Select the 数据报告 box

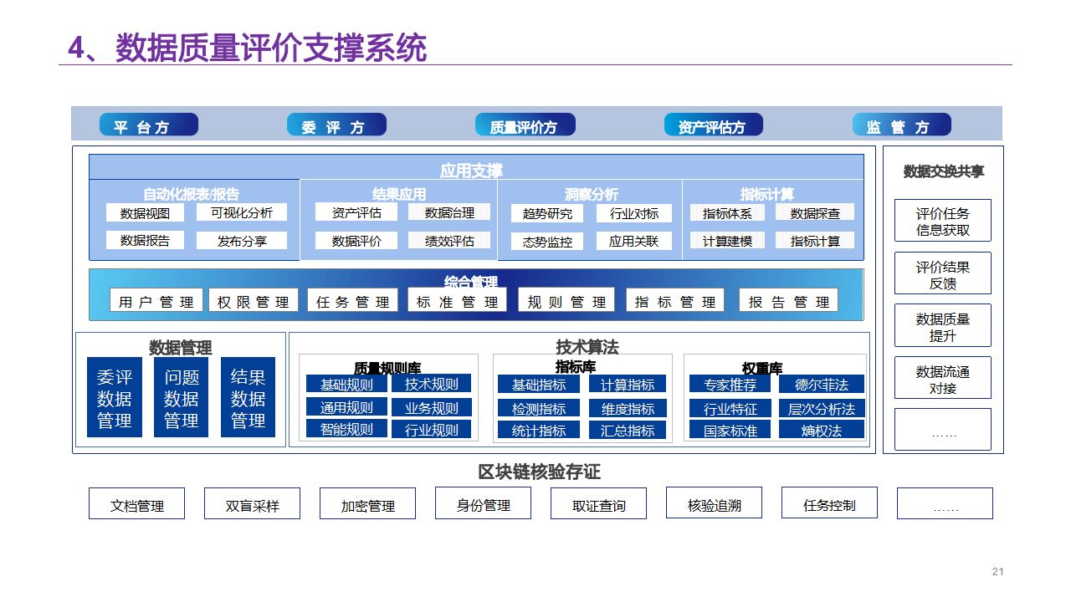(x=145, y=240)
